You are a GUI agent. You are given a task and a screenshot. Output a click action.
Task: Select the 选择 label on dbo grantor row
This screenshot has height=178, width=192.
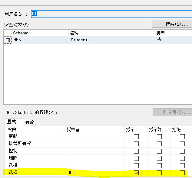pyautogui.click(x=13, y=173)
